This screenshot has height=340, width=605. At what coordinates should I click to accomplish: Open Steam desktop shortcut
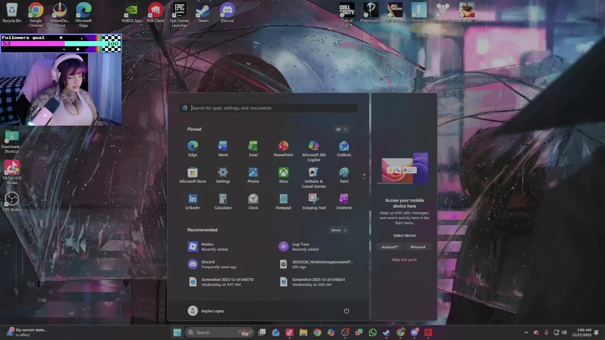203,13
